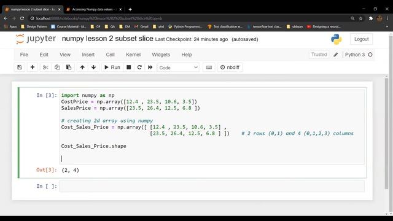Click the localhost address bar

(188, 18)
